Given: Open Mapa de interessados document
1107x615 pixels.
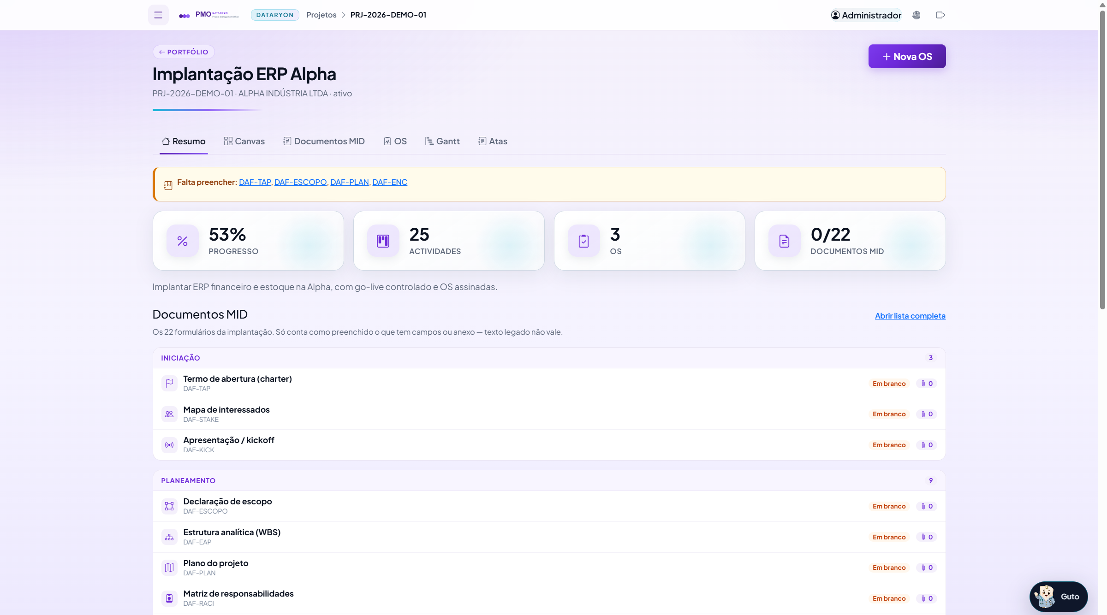Looking at the screenshot, I should [549, 414].
